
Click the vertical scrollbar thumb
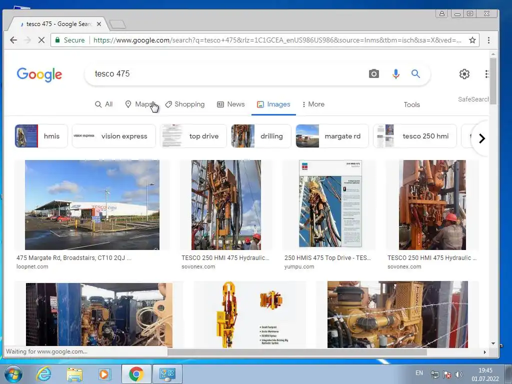point(492,81)
